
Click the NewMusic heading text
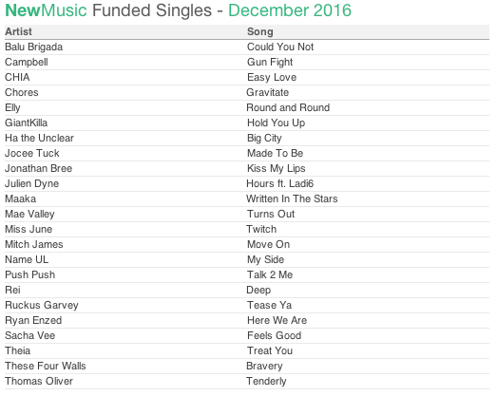pos(46,10)
